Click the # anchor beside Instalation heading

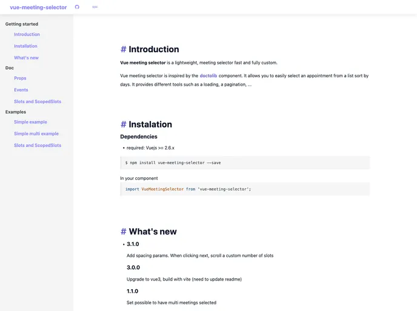[x=124, y=125]
